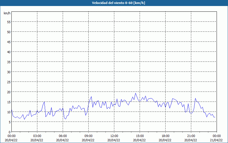Select the 5 value on the y-axis
This screenshot has width=228, height=143.
point(10,122)
